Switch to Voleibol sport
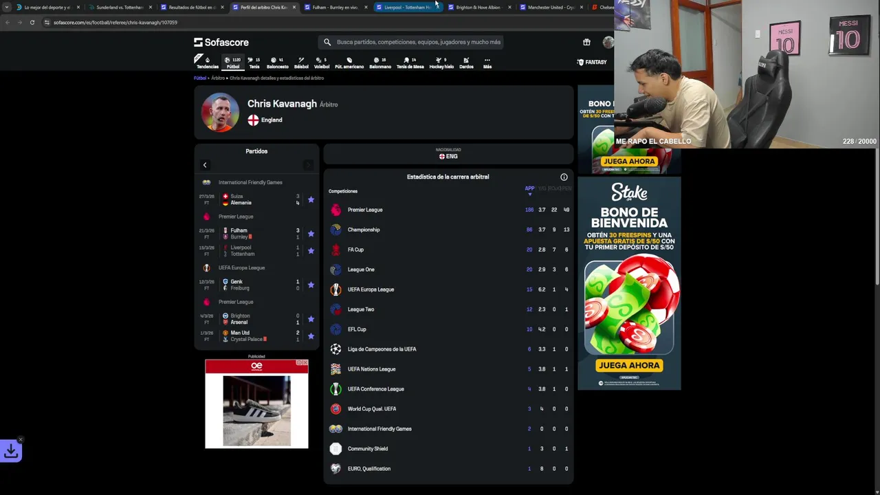This screenshot has height=495, width=880. point(322,63)
